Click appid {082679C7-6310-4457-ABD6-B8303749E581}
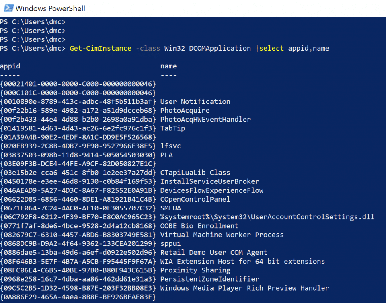 tap(78, 235)
